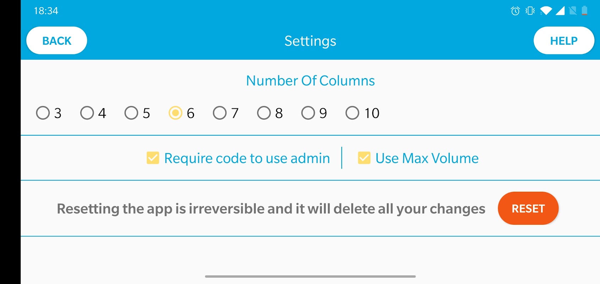The image size is (600, 284).
Task: Set number of columns to 7
Action: pyautogui.click(x=220, y=113)
